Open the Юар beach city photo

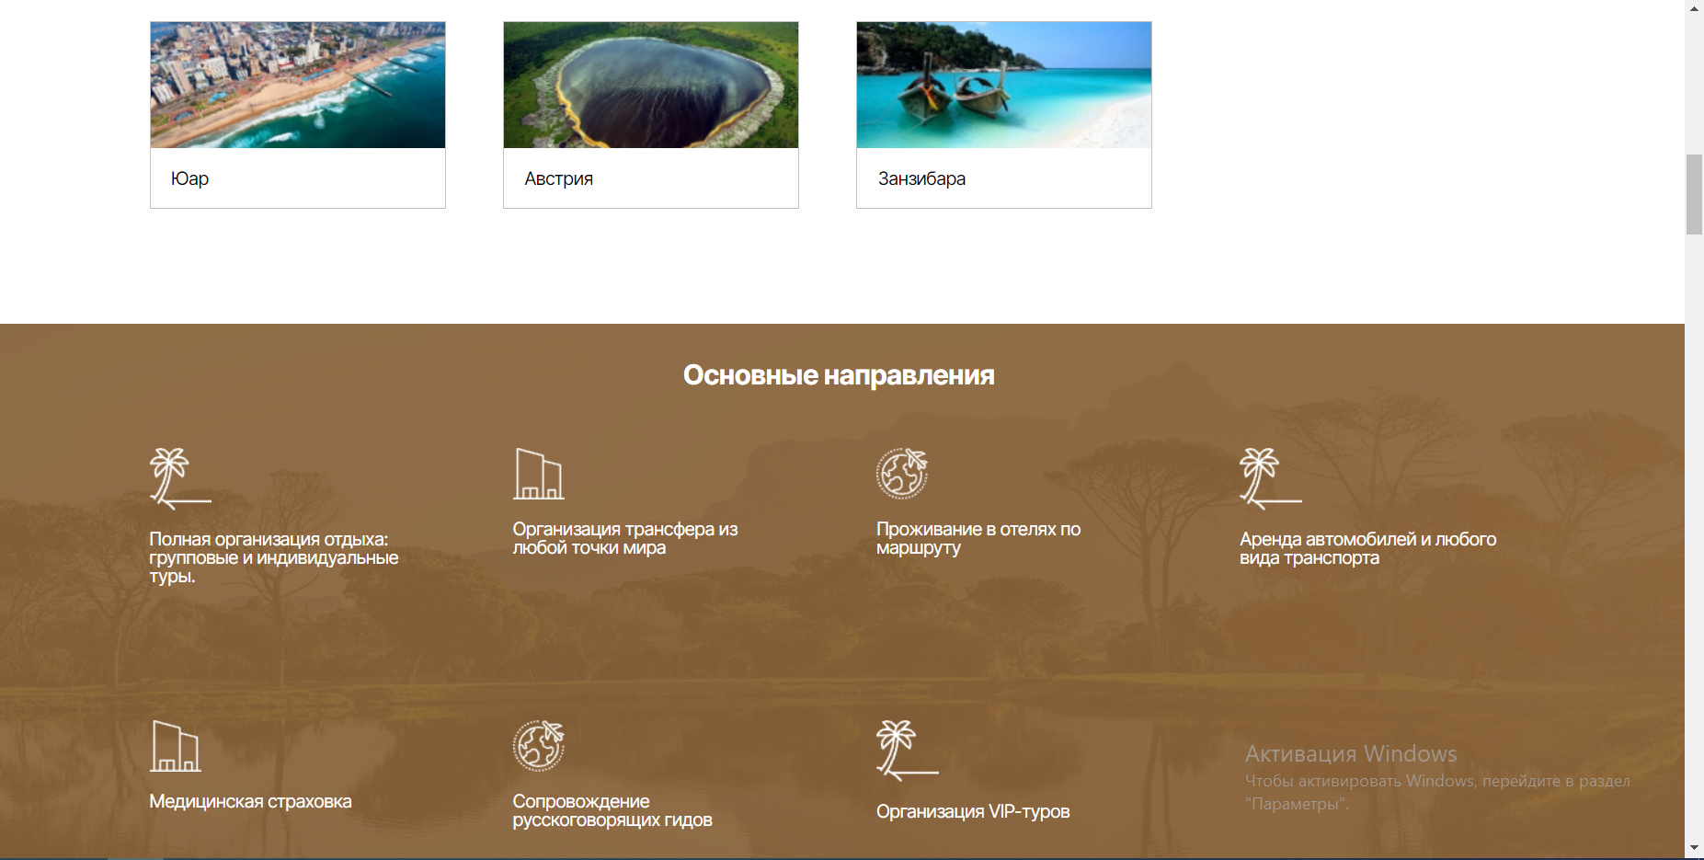pos(298,85)
